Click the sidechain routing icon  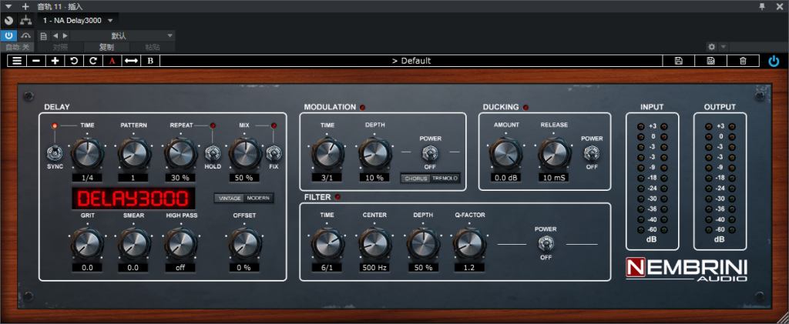coord(25,21)
